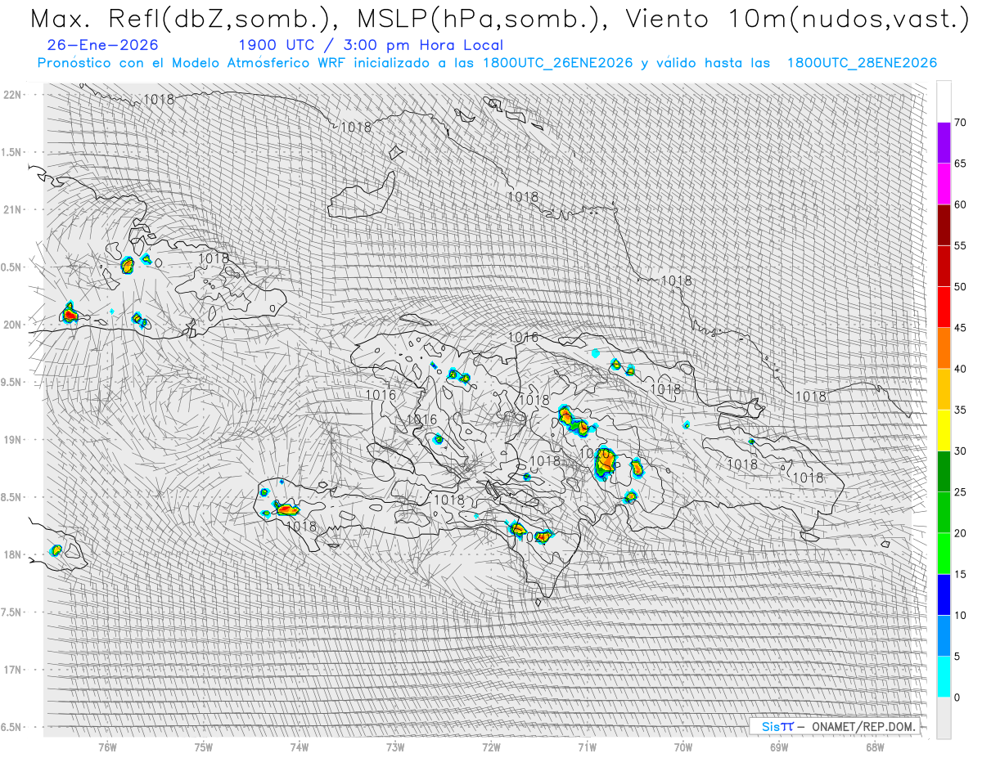
Task: Click legend value '30'
Action: click(960, 451)
